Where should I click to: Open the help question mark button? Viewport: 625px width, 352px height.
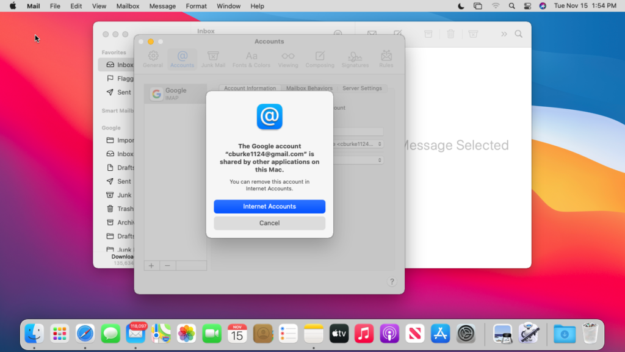point(392,281)
